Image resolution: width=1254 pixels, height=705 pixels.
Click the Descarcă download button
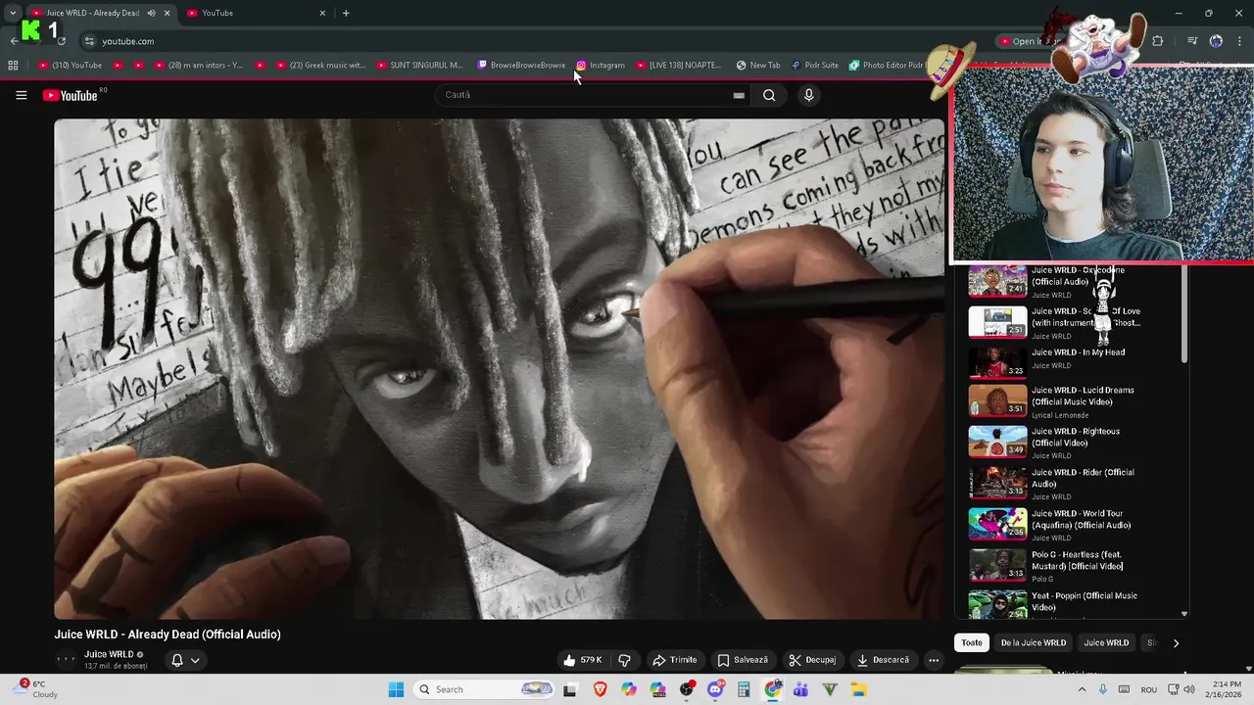(x=883, y=660)
